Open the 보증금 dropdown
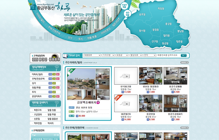Viewport: 219px width, 140px height. [122, 55]
